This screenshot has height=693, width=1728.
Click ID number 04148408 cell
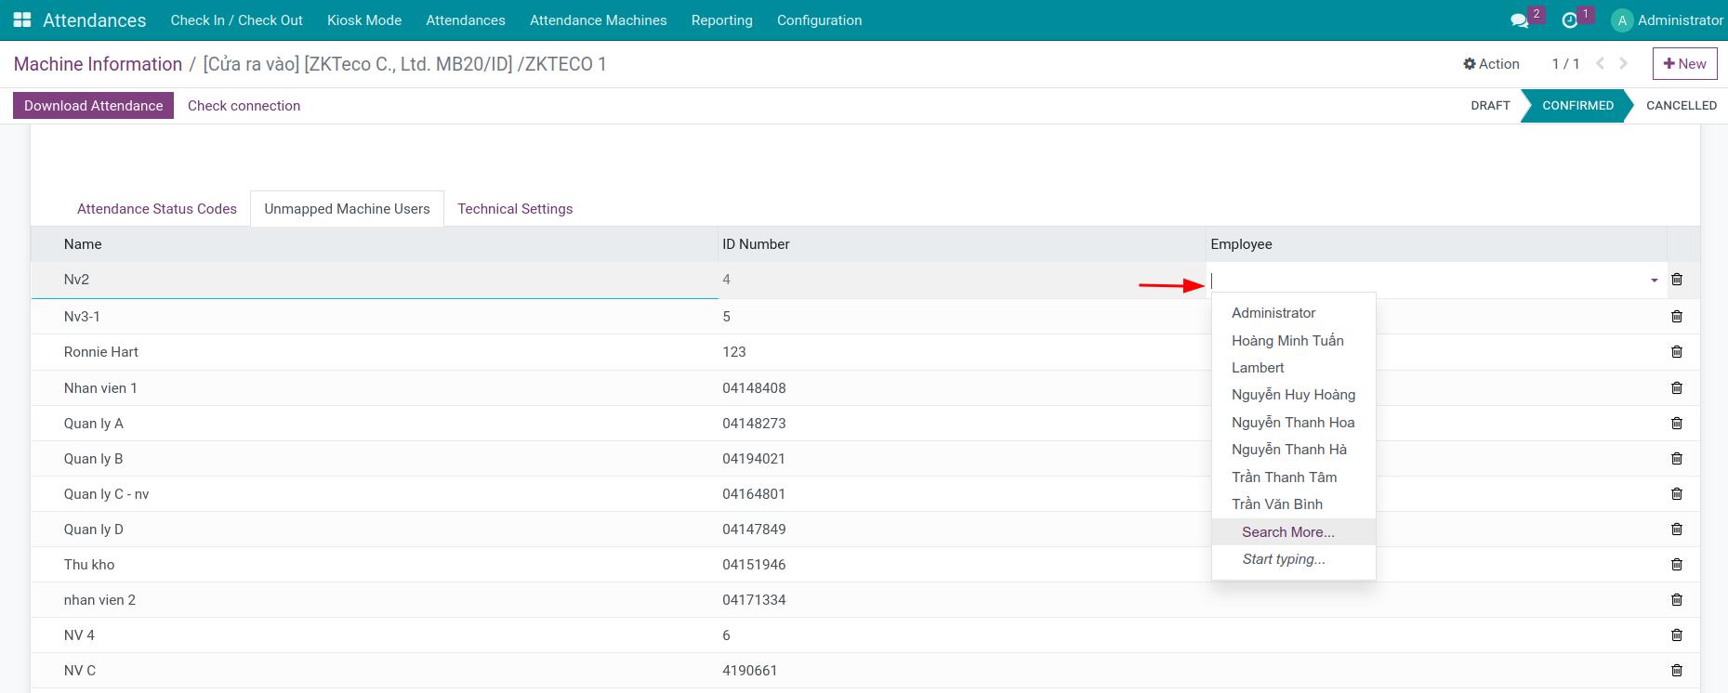962,388
